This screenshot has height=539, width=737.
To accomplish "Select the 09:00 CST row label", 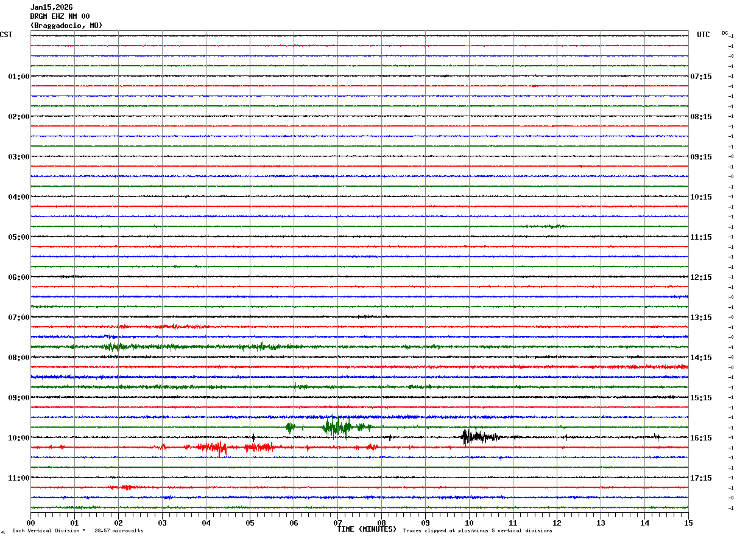I will pyautogui.click(x=19, y=398).
